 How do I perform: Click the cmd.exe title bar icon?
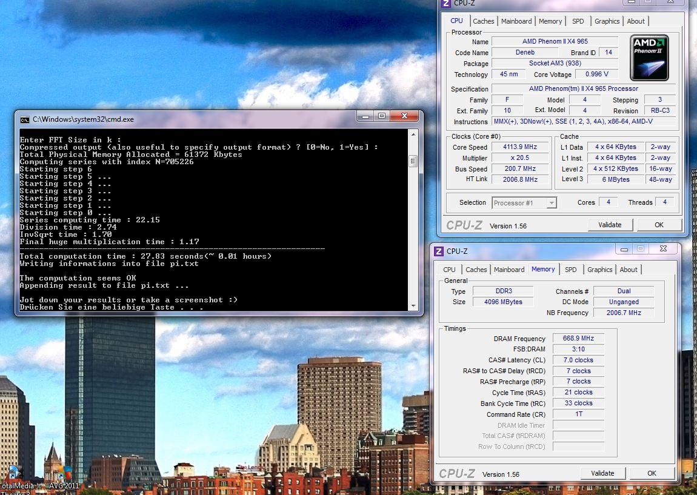[x=25, y=119]
